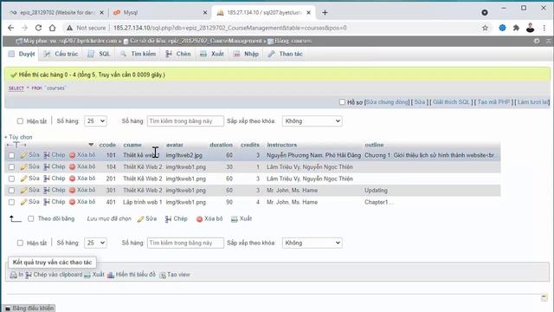This screenshot has height=312, width=554.
Task: Open the Chrome profile avatar
Action: (x=530, y=28)
